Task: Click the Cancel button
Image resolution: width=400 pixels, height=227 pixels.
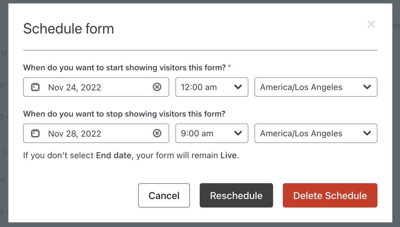Action: click(164, 195)
